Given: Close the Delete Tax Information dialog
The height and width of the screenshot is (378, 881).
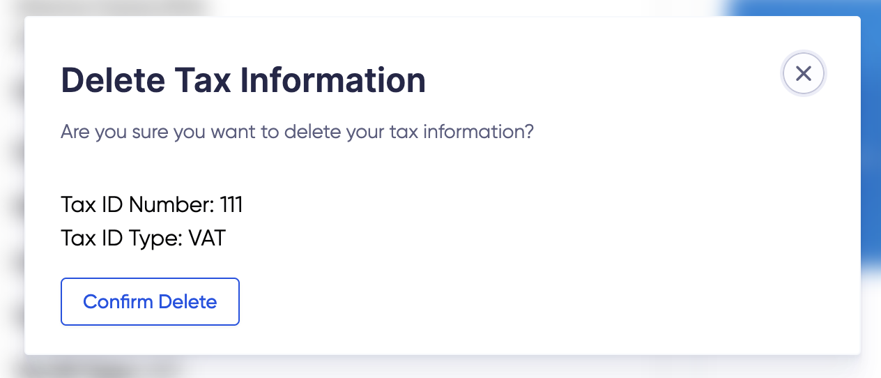Looking at the screenshot, I should click(x=804, y=73).
